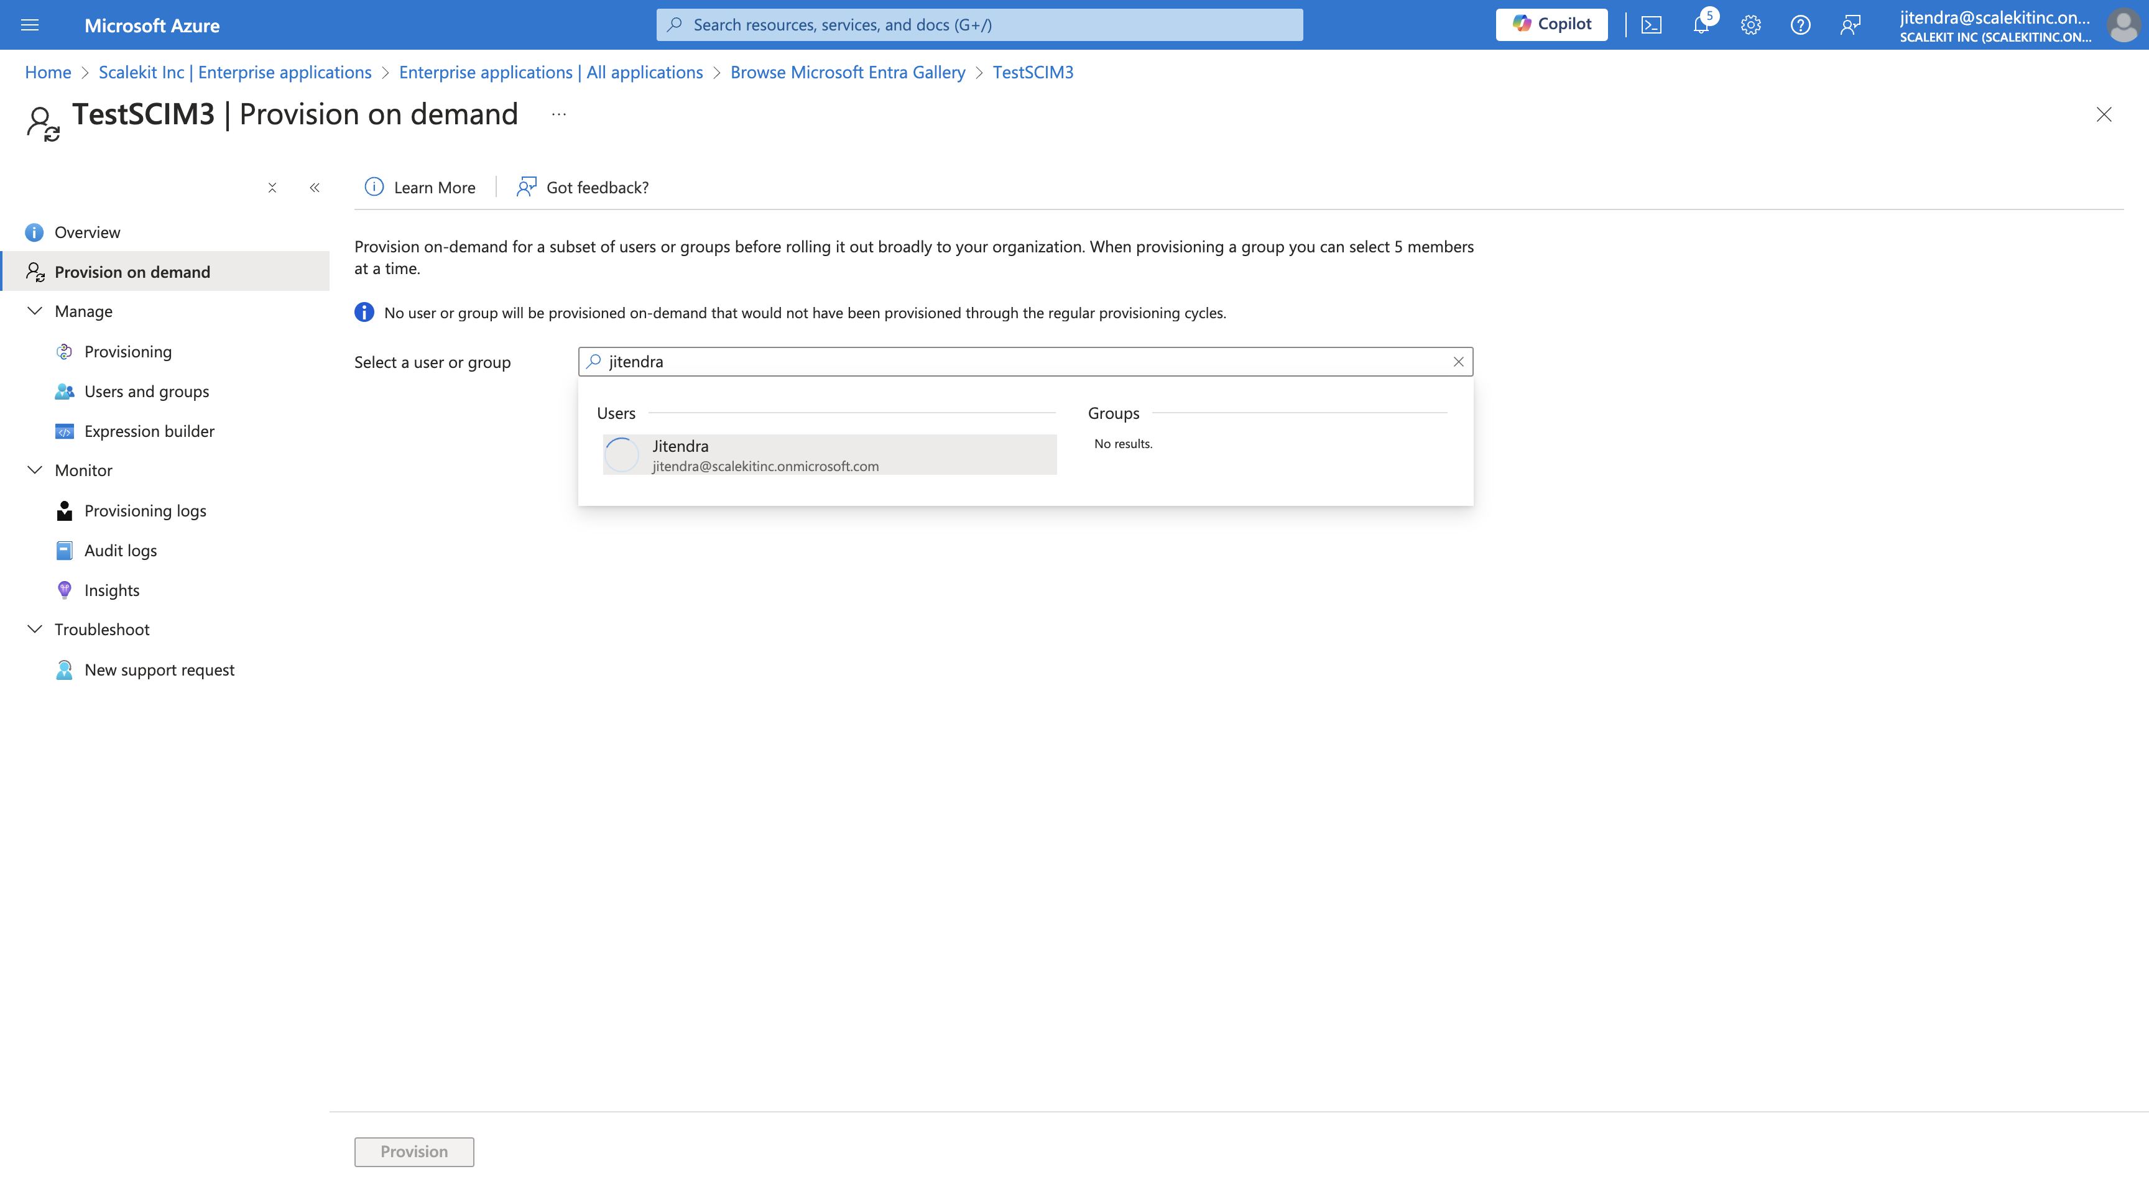This screenshot has width=2149, height=1192.
Task: Collapse the left navigation menu
Action: pos(315,188)
